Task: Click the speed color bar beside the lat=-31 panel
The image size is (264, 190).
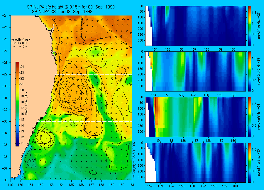Action: pyautogui.click(x=250, y=117)
